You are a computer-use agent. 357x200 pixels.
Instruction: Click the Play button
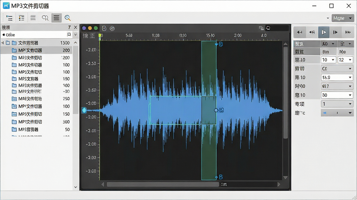coord(324,32)
